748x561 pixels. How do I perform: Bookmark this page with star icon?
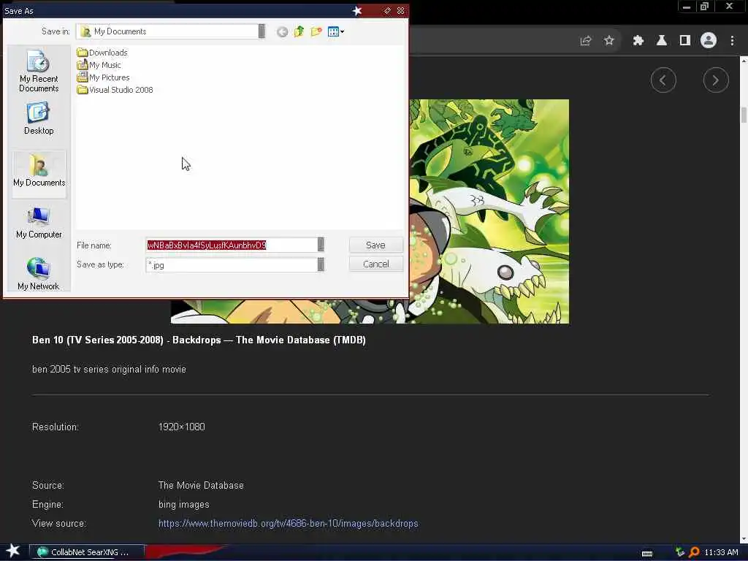[x=609, y=41]
